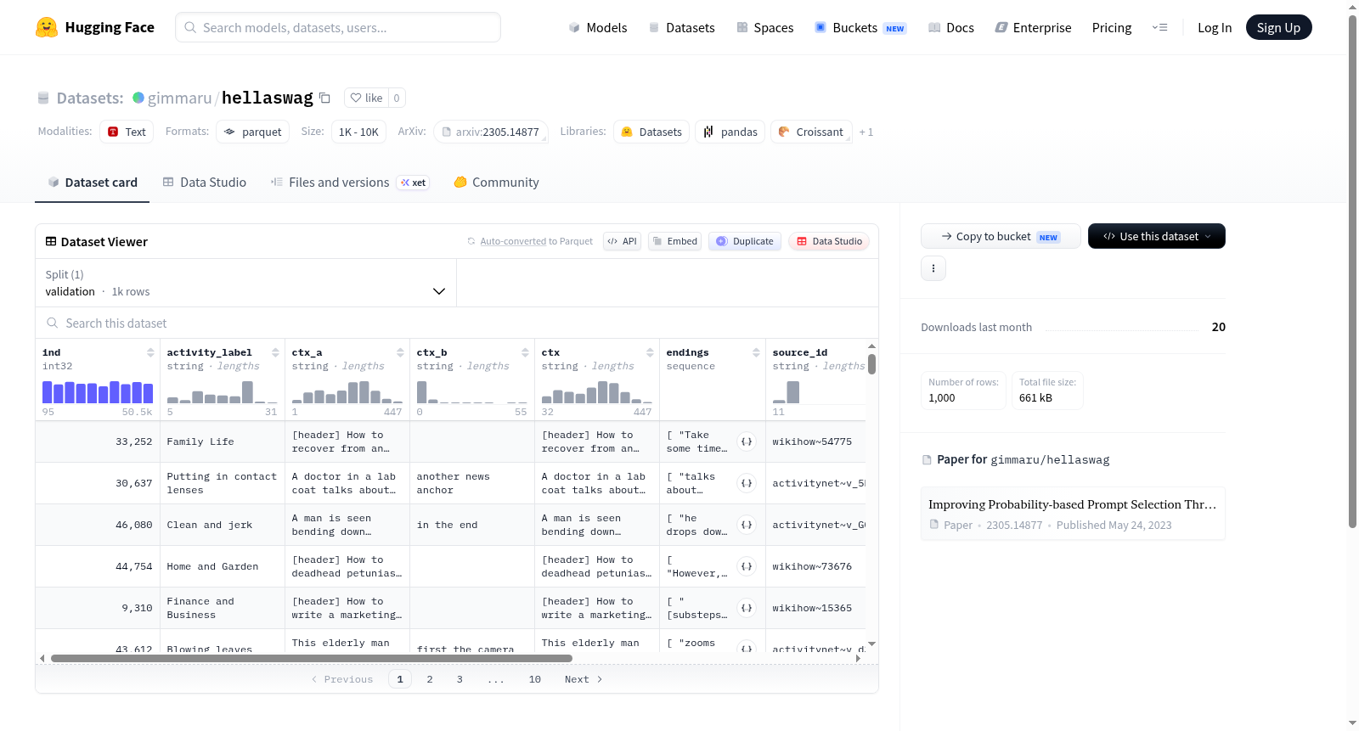The image size is (1359, 731).
Task: Switch to the Data Studio tab
Action: pyautogui.click(x=205, y=183)
